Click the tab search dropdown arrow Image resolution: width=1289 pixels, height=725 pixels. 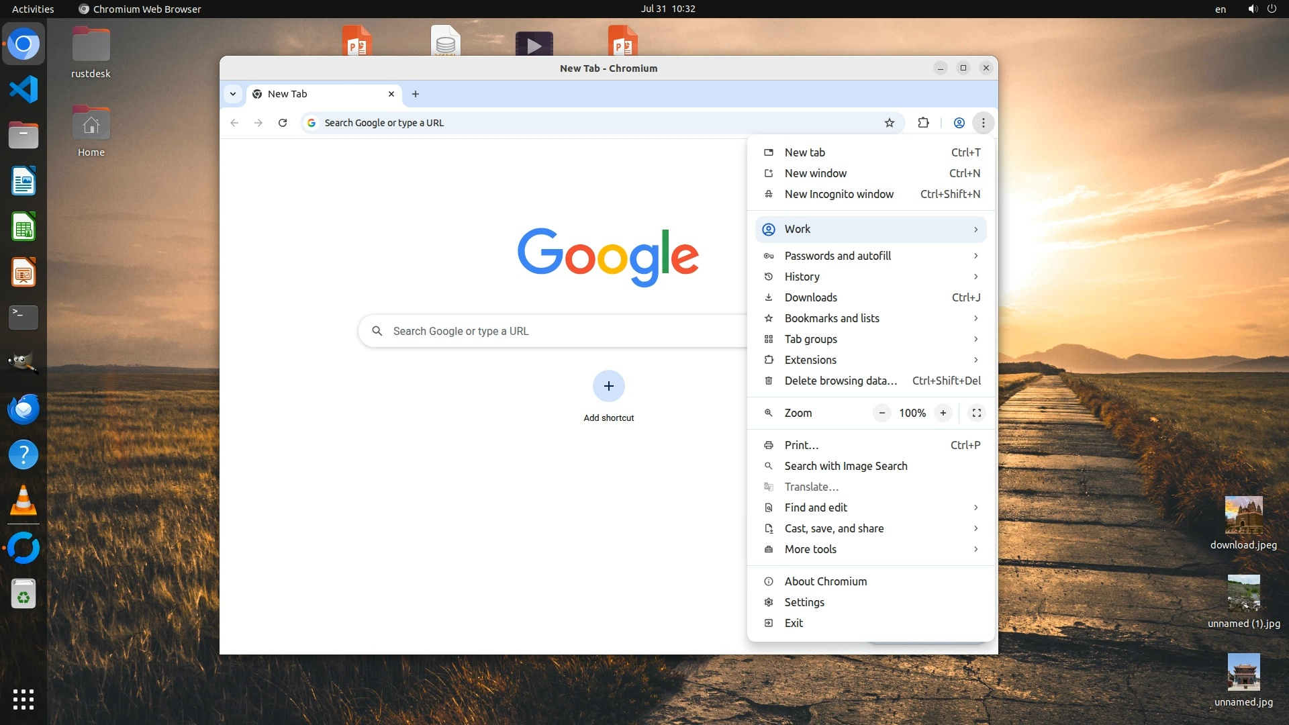[233, 94]
